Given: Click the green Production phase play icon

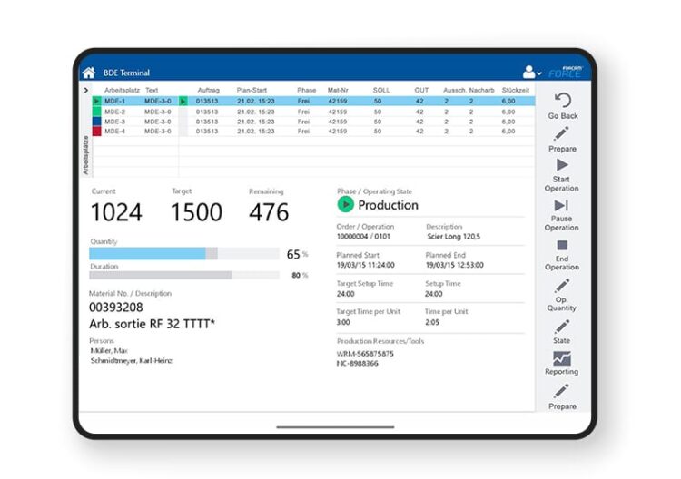Looking at the screenshot, I should [345, 205].
